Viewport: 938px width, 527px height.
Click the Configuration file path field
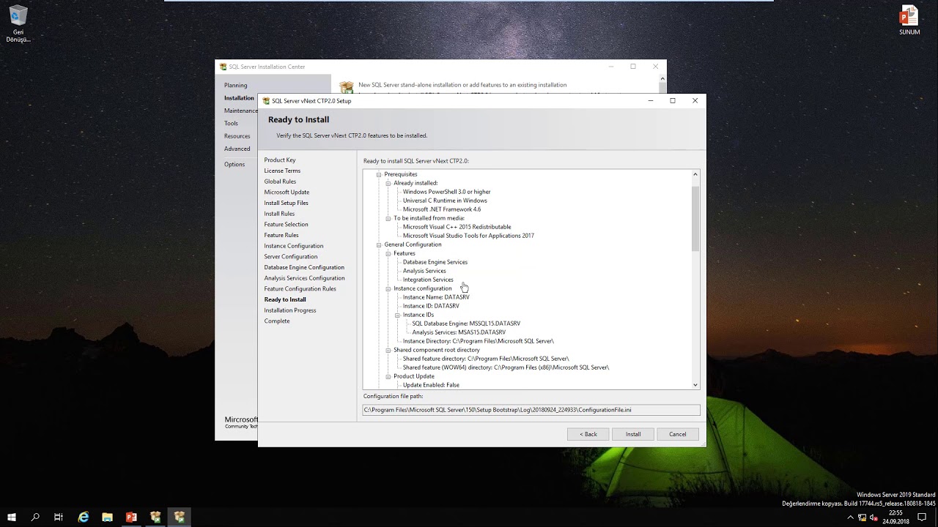[531, 410]
